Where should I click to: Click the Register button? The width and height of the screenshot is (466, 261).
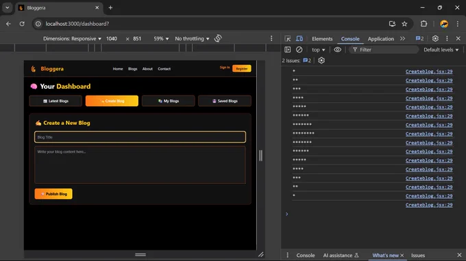242,69
